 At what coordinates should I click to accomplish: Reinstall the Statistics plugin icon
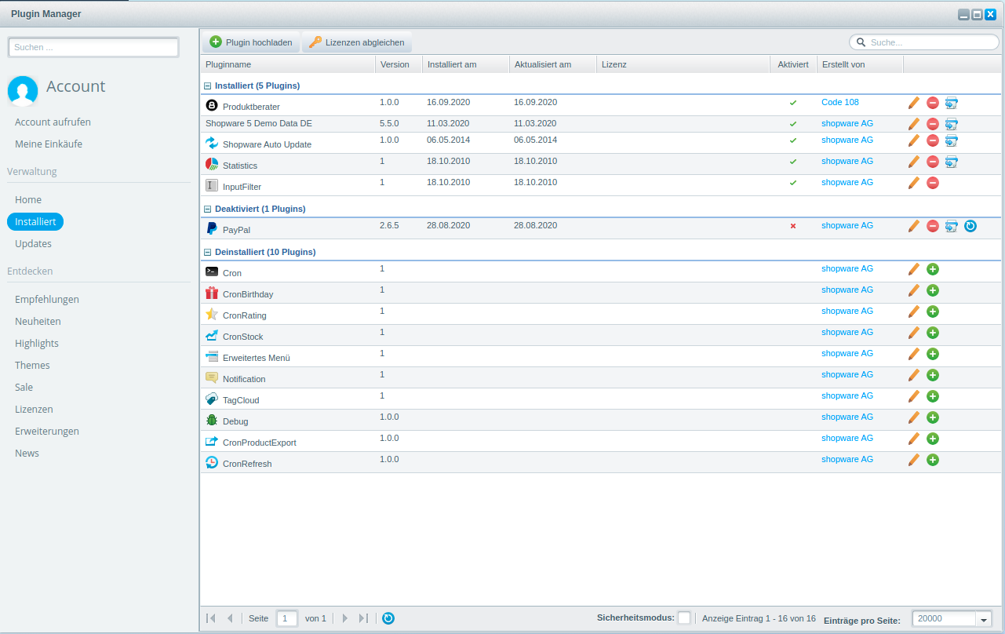click(952, 162)
